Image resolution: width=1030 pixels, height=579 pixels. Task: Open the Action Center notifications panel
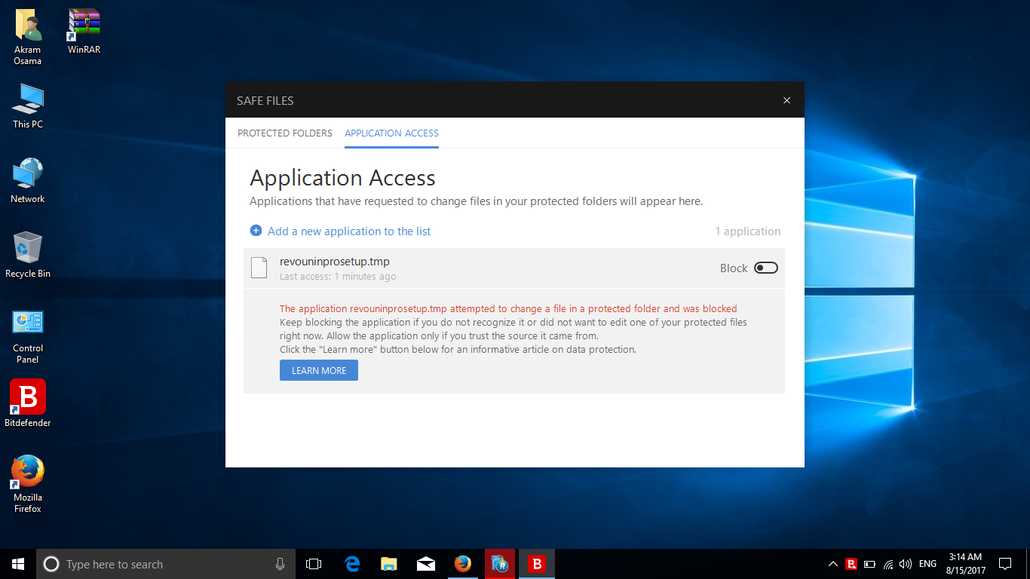click(1004, 564)
